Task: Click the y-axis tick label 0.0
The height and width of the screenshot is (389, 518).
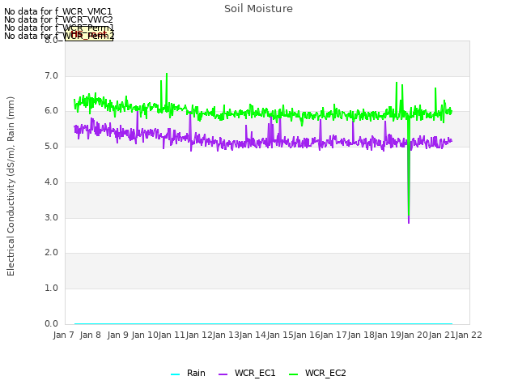Action: coord(51,323)
